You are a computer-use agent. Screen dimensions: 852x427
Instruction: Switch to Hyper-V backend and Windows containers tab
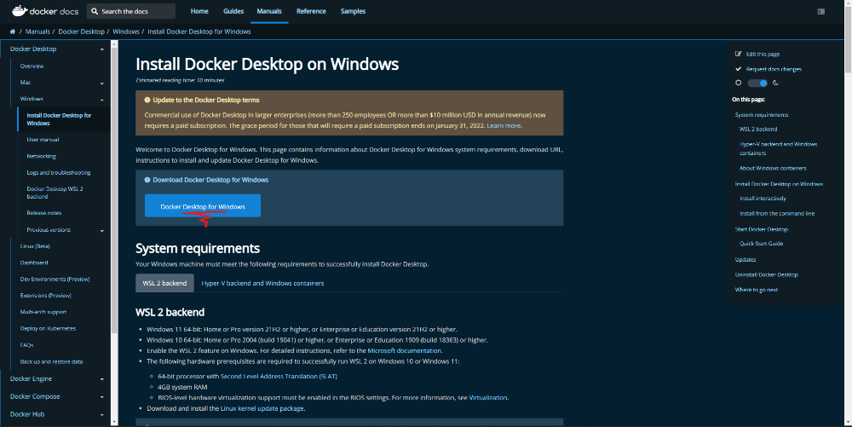coord(262,283)
